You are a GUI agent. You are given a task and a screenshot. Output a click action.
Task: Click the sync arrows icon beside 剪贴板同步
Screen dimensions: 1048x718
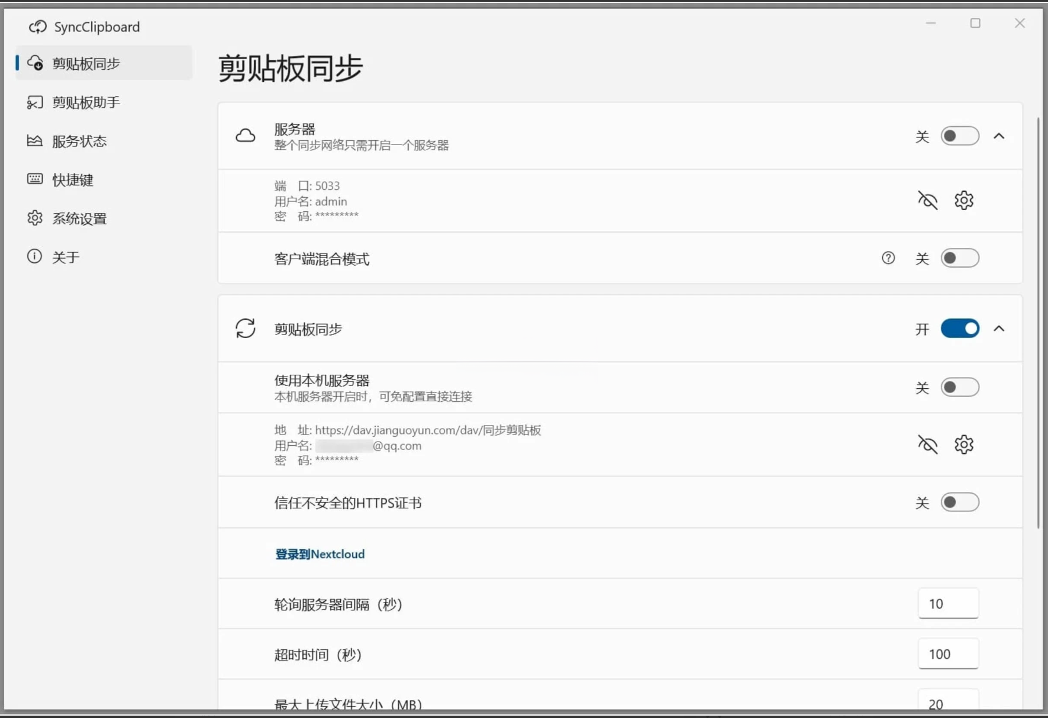coord(246,329)
